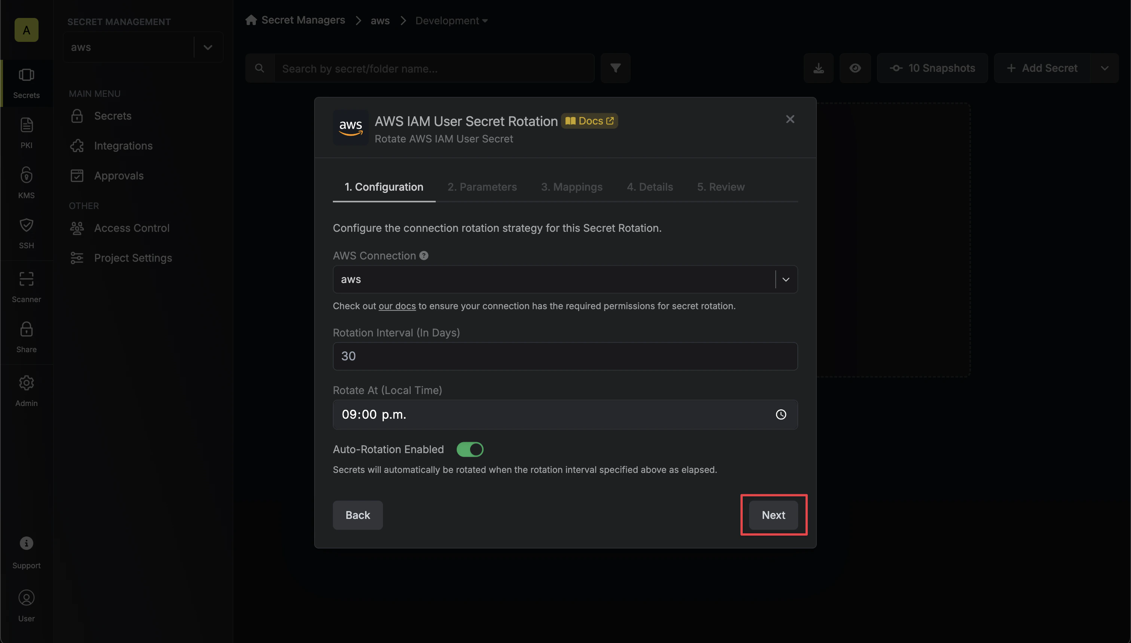Open the PKI section icon
Viewport: 1131px width, 643px height.
(27, 133)
